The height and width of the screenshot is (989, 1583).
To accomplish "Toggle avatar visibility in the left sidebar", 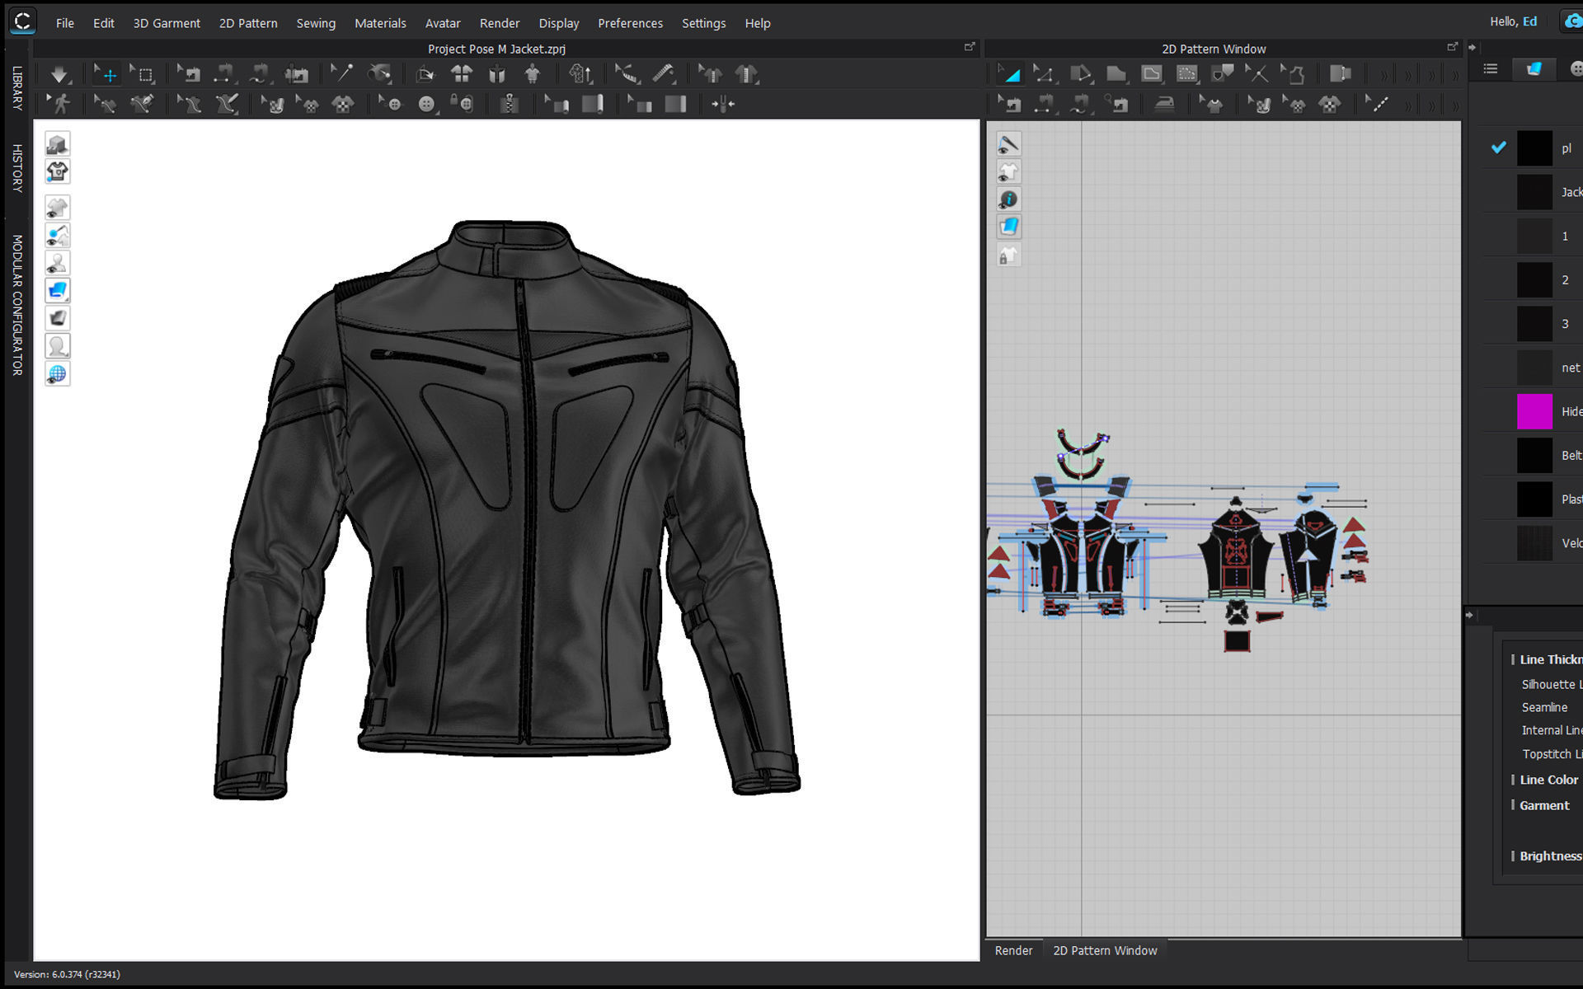I will click(58, 262).
